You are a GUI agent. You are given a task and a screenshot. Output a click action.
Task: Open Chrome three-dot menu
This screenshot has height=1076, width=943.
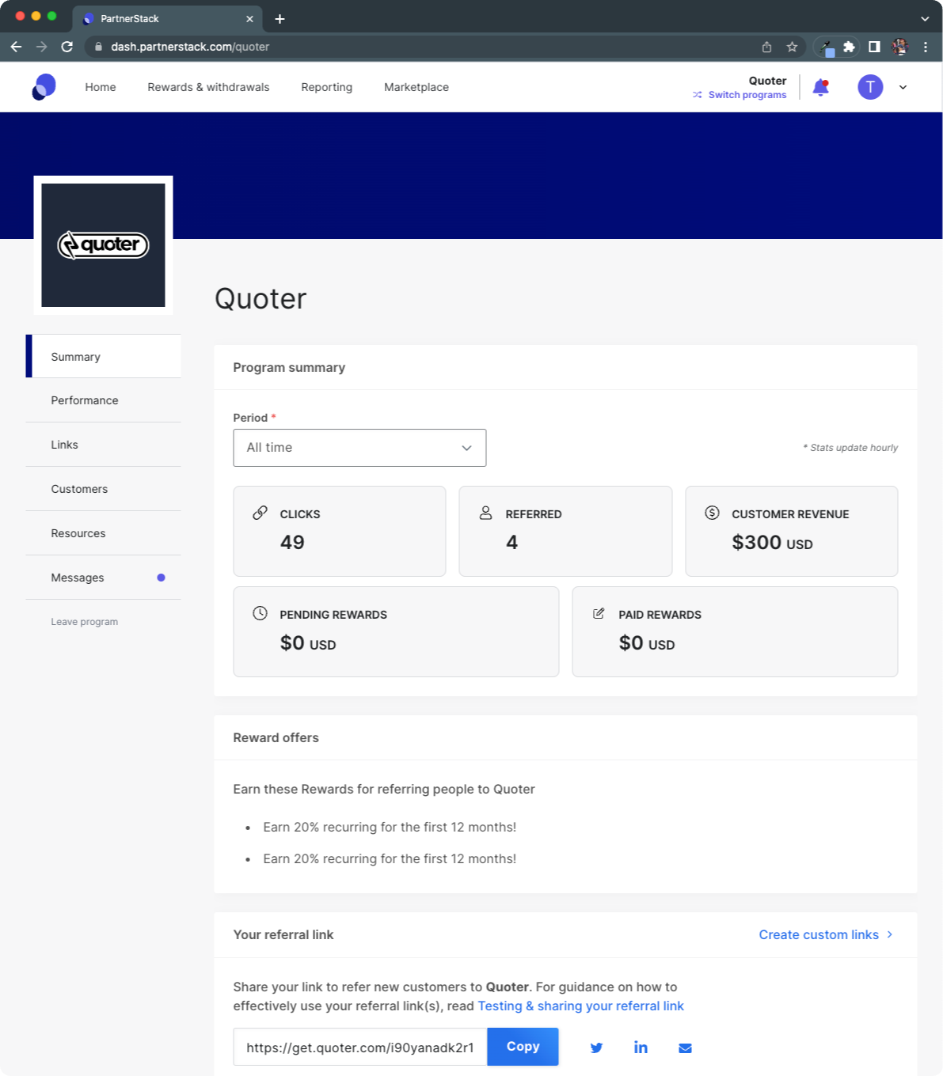(x=925, y=47)
